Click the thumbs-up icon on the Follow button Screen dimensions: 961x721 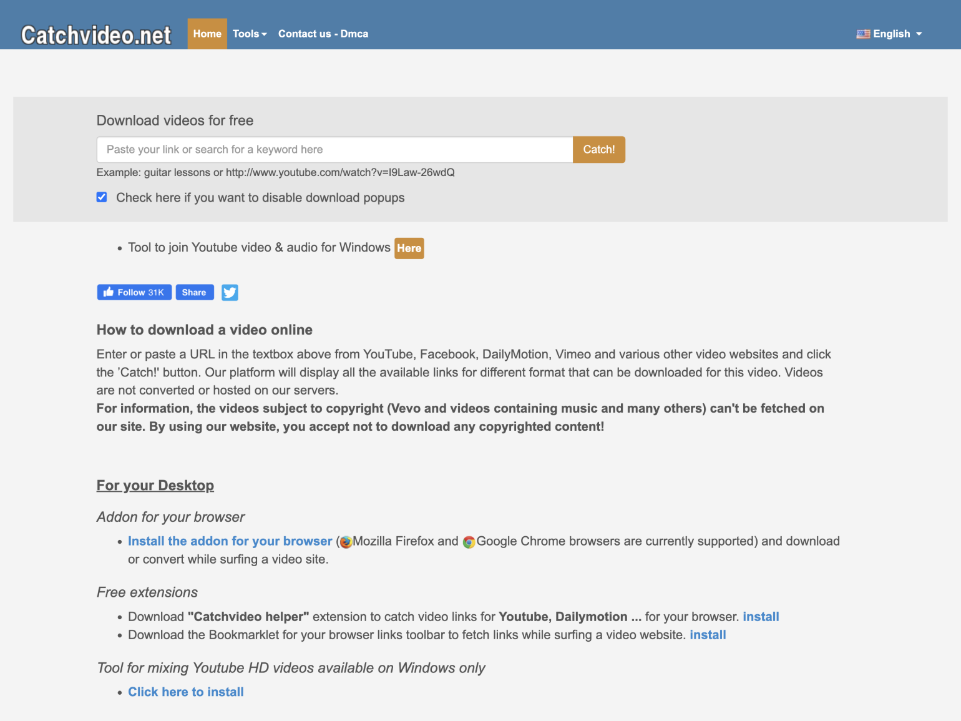[109, 292]
